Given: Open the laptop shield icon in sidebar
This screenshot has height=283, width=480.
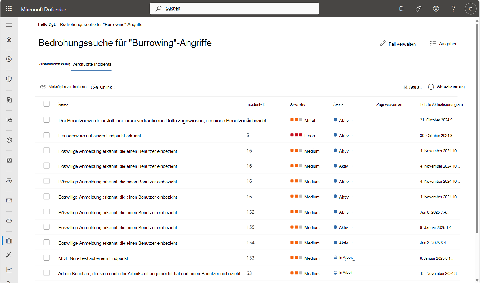Looking at the screenshot, I should 9,180.
